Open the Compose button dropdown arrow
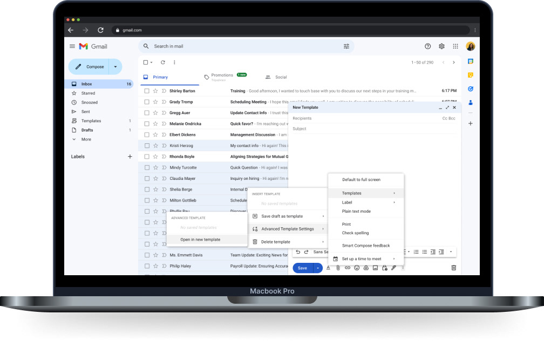Image resolution: width=544 pixels, height=342 pixels. (x=115, y=67)
